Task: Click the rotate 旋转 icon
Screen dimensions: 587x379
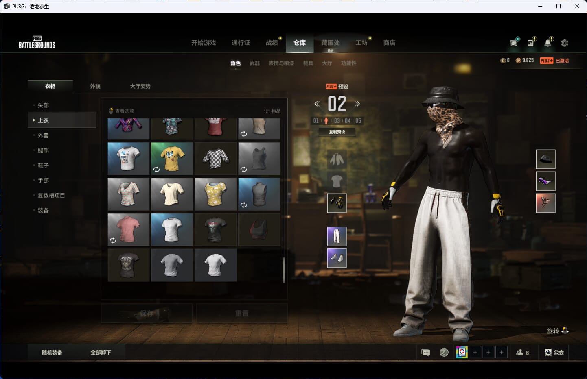Action: pyautogui.click(x=565, y=331)
